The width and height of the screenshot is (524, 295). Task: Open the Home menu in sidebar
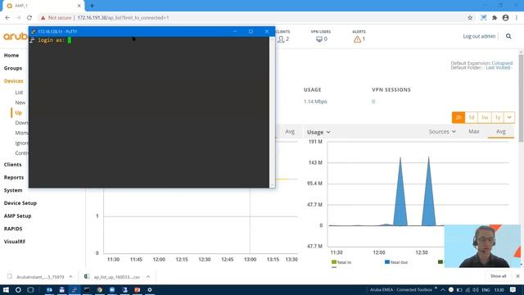pos(11,55)
